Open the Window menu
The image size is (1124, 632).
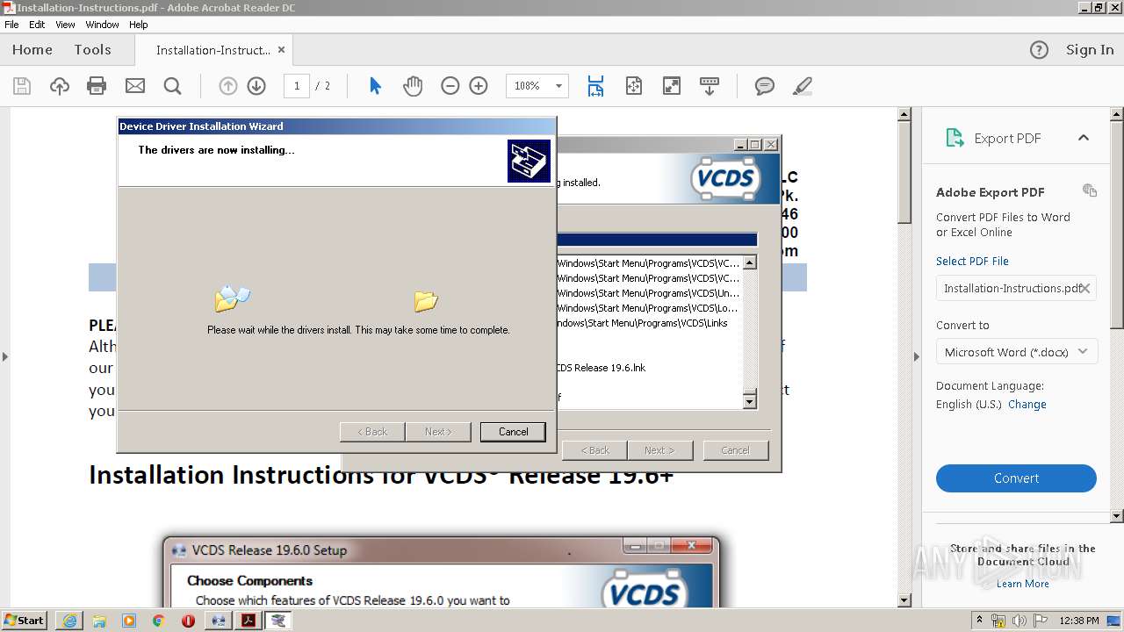[x=102, y=25]
